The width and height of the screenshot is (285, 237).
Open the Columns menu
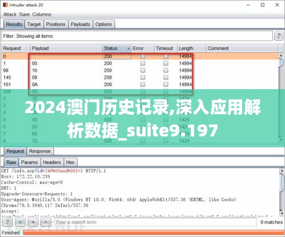coord(42,14)
